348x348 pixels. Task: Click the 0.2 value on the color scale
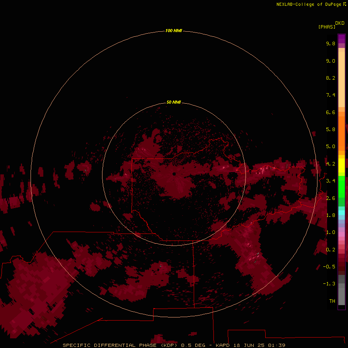[x=331, y=250]
